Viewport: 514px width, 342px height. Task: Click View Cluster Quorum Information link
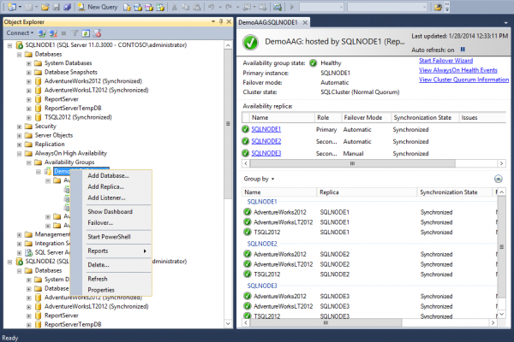(x=463, y=80)
